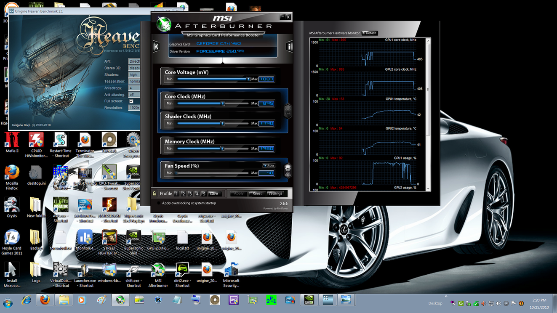Click the Apply button in Afterburner

click(238, 194)
